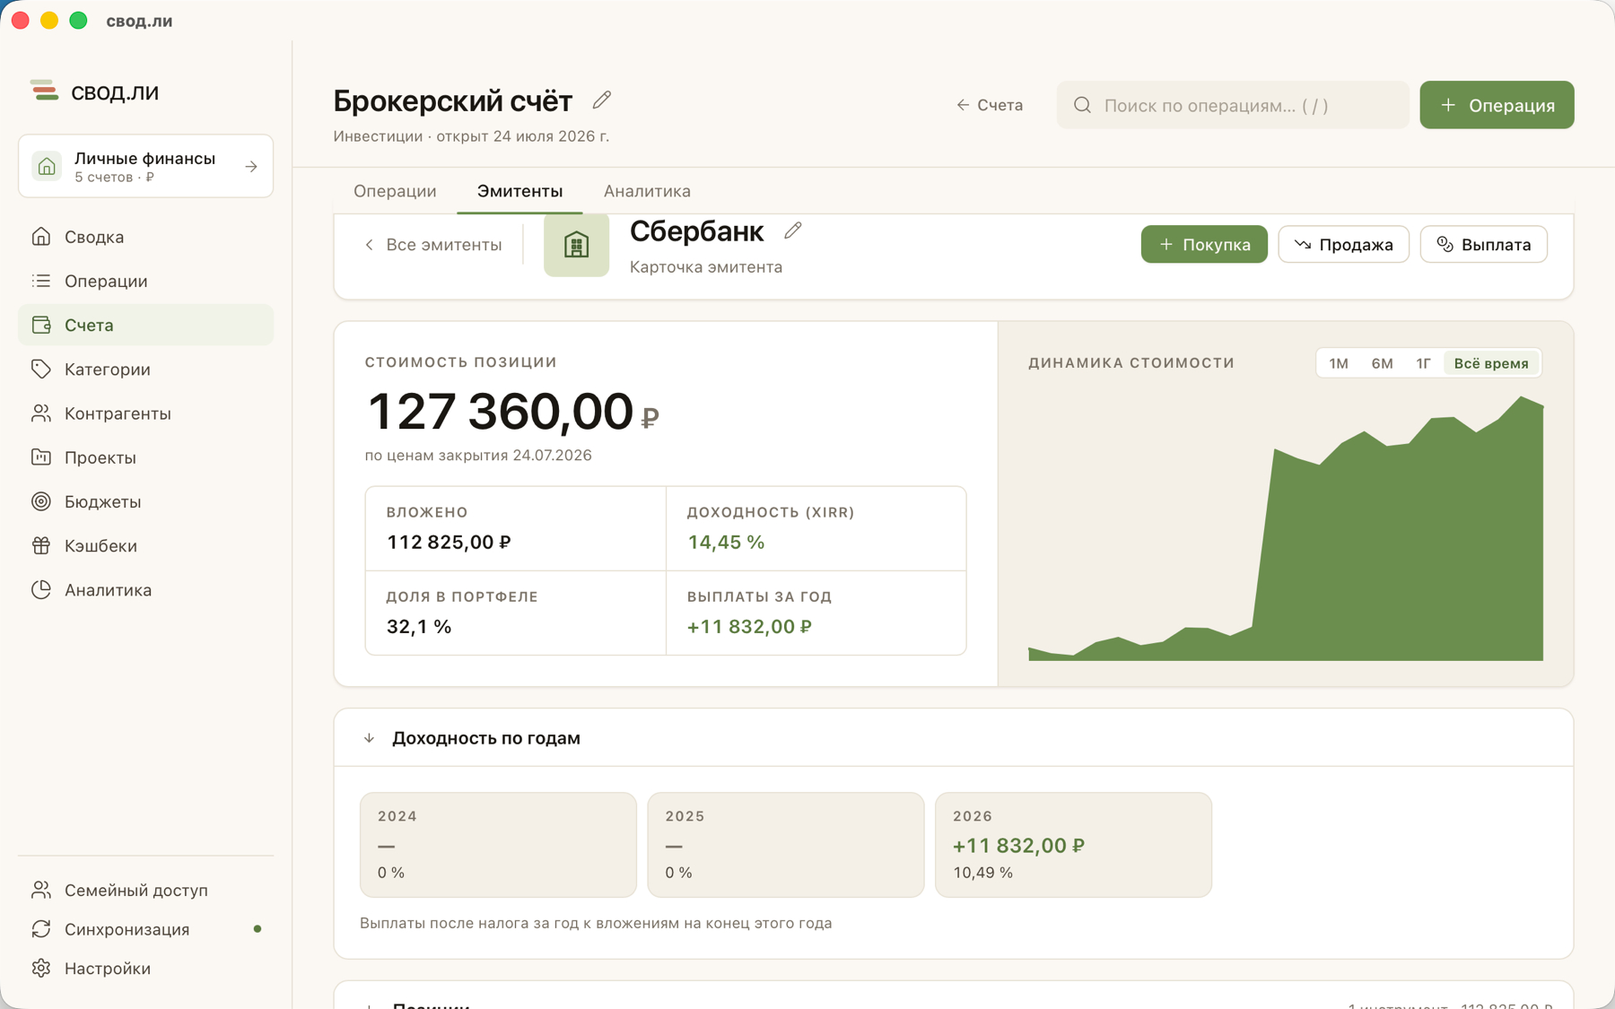Switch to the Аналитика tab
This screenshot has width=1615, height=1009.
tap(647, 191)
